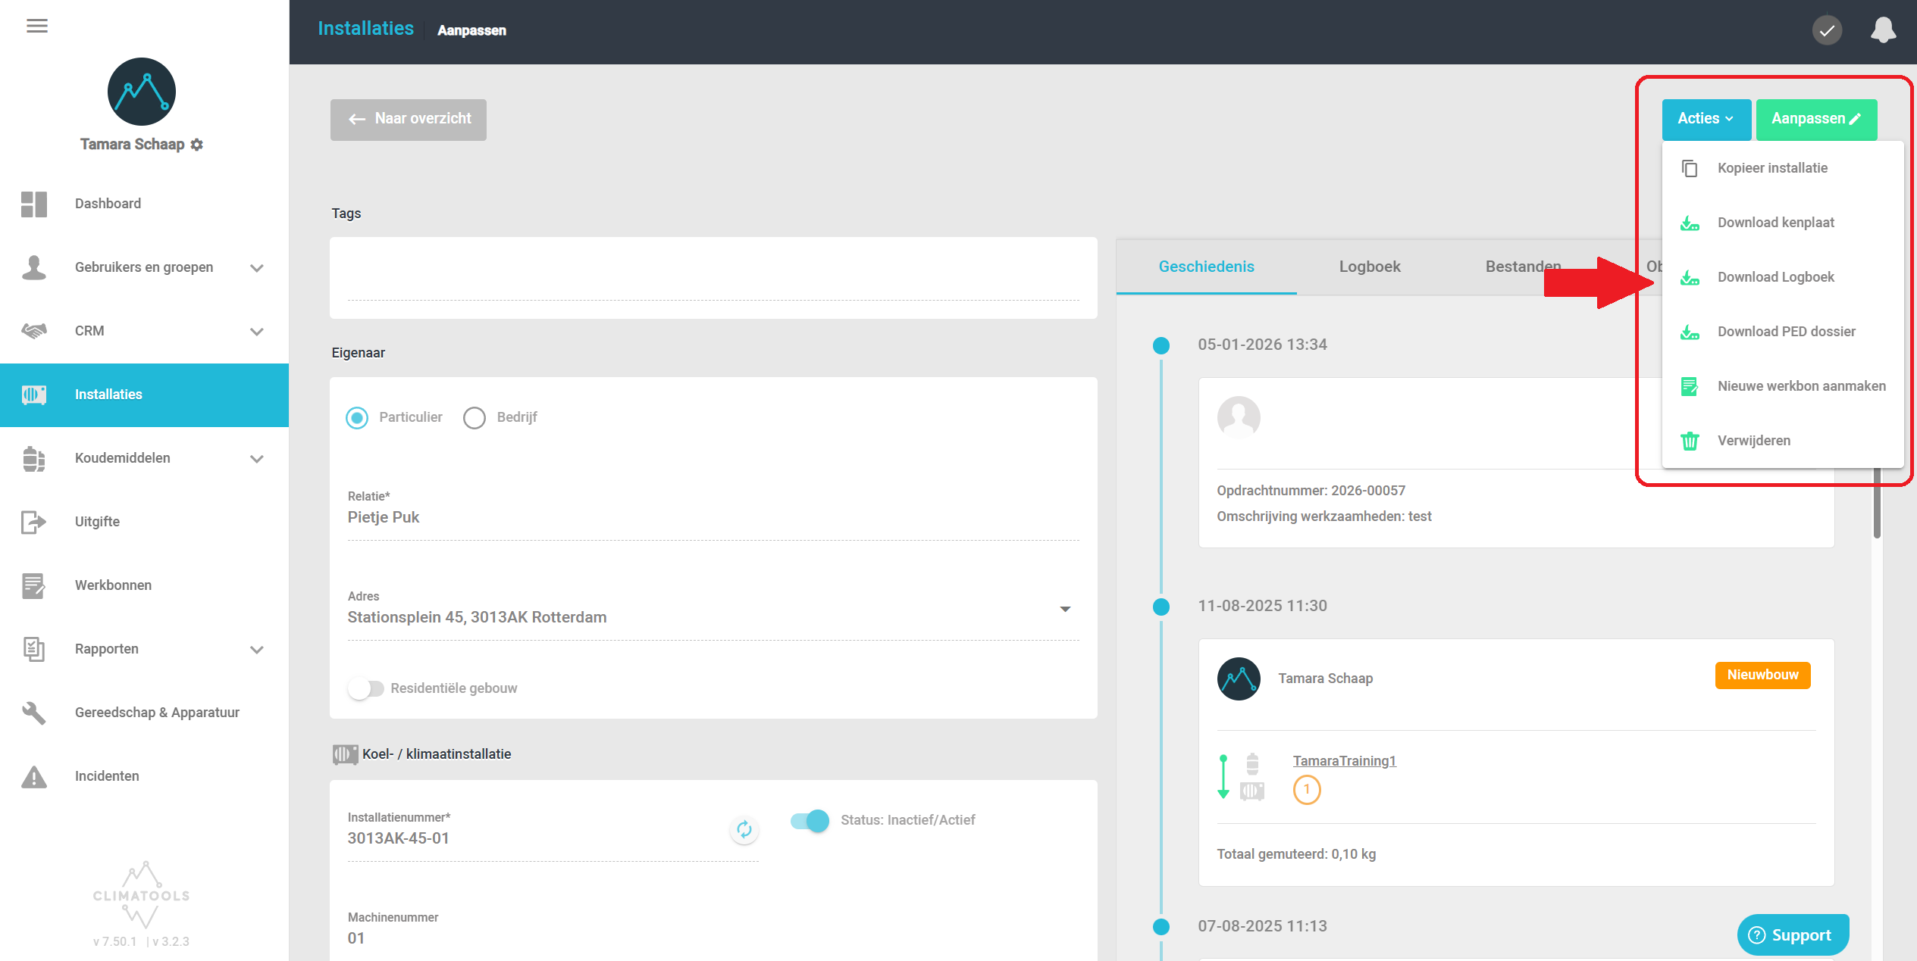1917x961 pixels.
Task: Click the Dashboard sidebar icon
Action: pos(34,204)
